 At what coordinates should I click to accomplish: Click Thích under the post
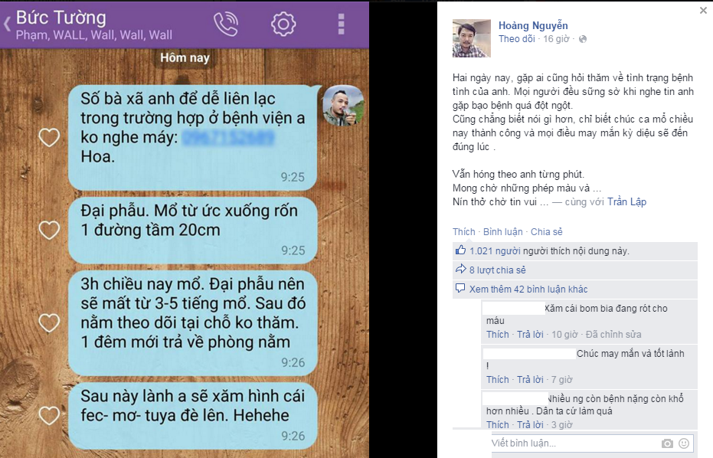pyautogui.click(x=463, y=232)
